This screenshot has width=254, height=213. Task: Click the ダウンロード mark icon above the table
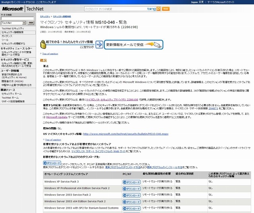tap(52, 163)
